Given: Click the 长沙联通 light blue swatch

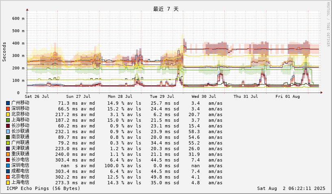Looking at the screenshot, I should (8, 131).
